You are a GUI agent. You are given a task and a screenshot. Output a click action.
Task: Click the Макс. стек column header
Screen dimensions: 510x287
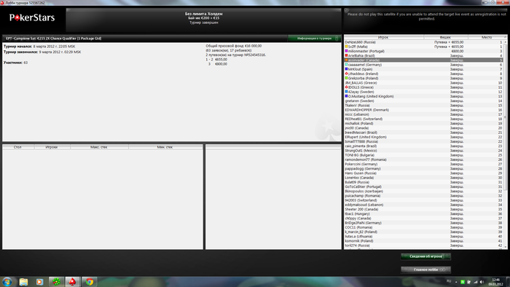pos(99,147)
